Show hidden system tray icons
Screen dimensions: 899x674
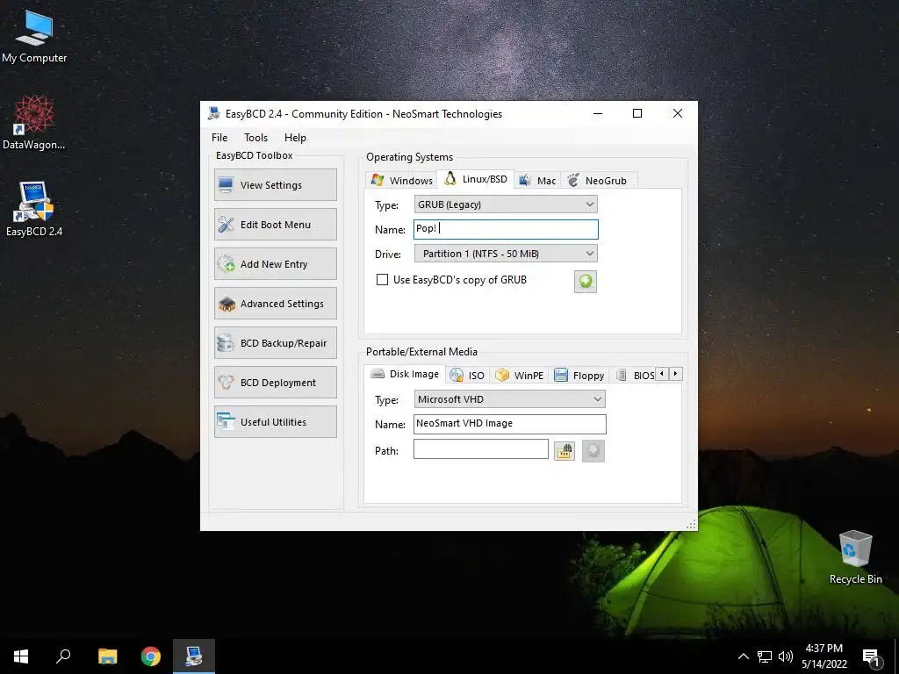pyautogui.click(x=743, y=656)
